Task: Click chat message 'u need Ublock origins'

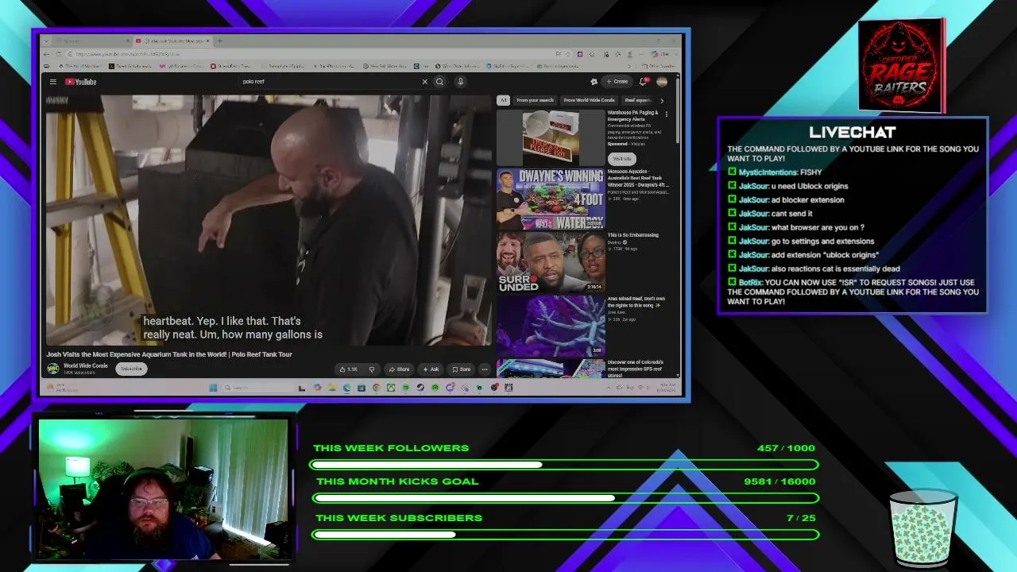Action: coord(810,186)
